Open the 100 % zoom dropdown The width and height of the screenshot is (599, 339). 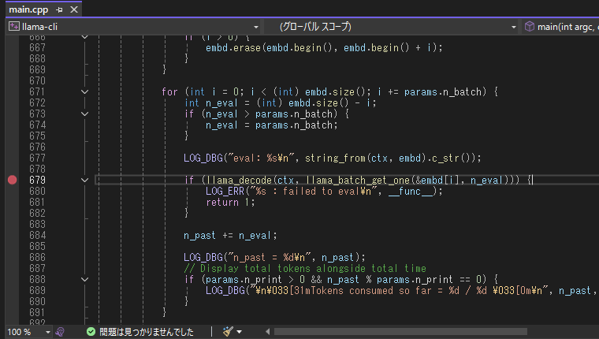(48, 332)
